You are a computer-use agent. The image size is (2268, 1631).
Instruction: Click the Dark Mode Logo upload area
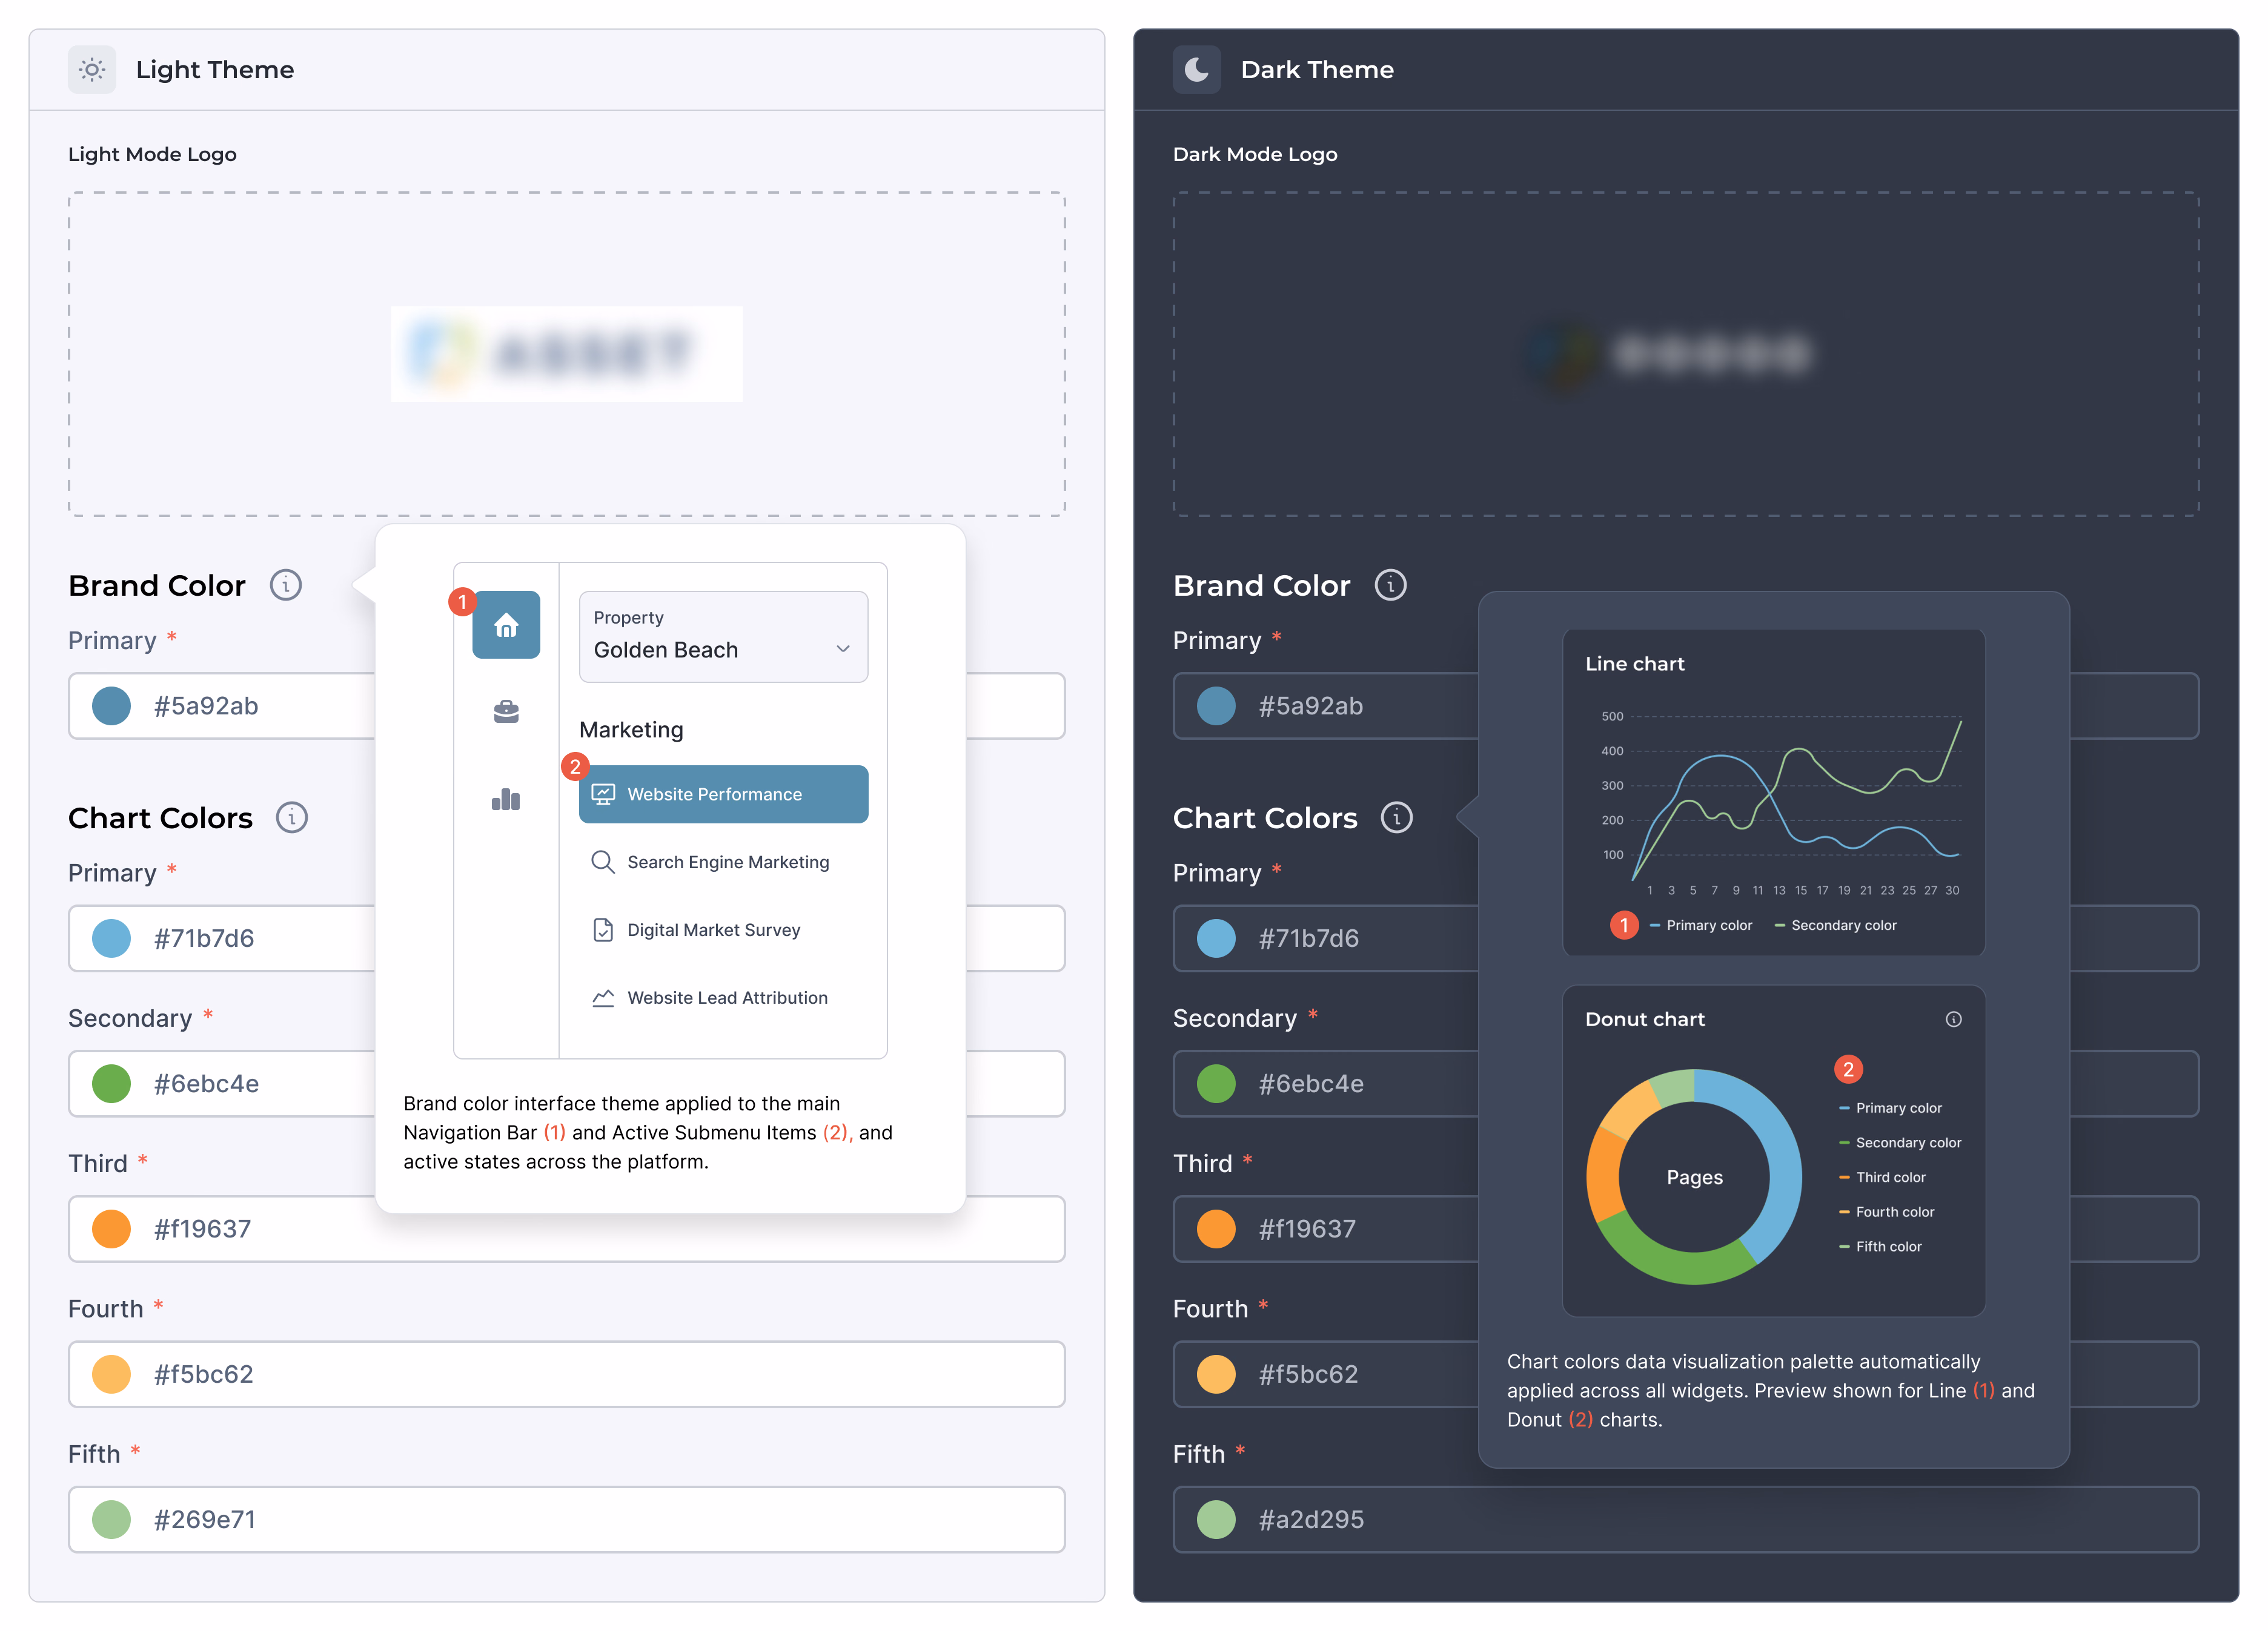pos(1686,354)
